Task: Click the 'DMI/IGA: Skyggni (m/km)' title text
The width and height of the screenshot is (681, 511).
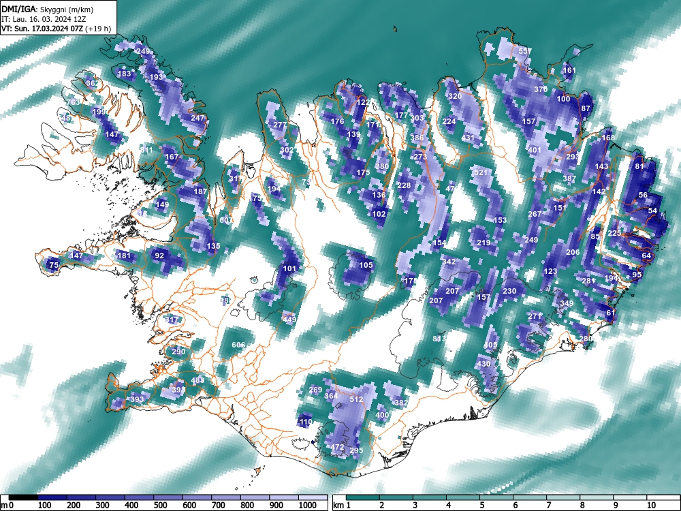Action: pos(48,9)
